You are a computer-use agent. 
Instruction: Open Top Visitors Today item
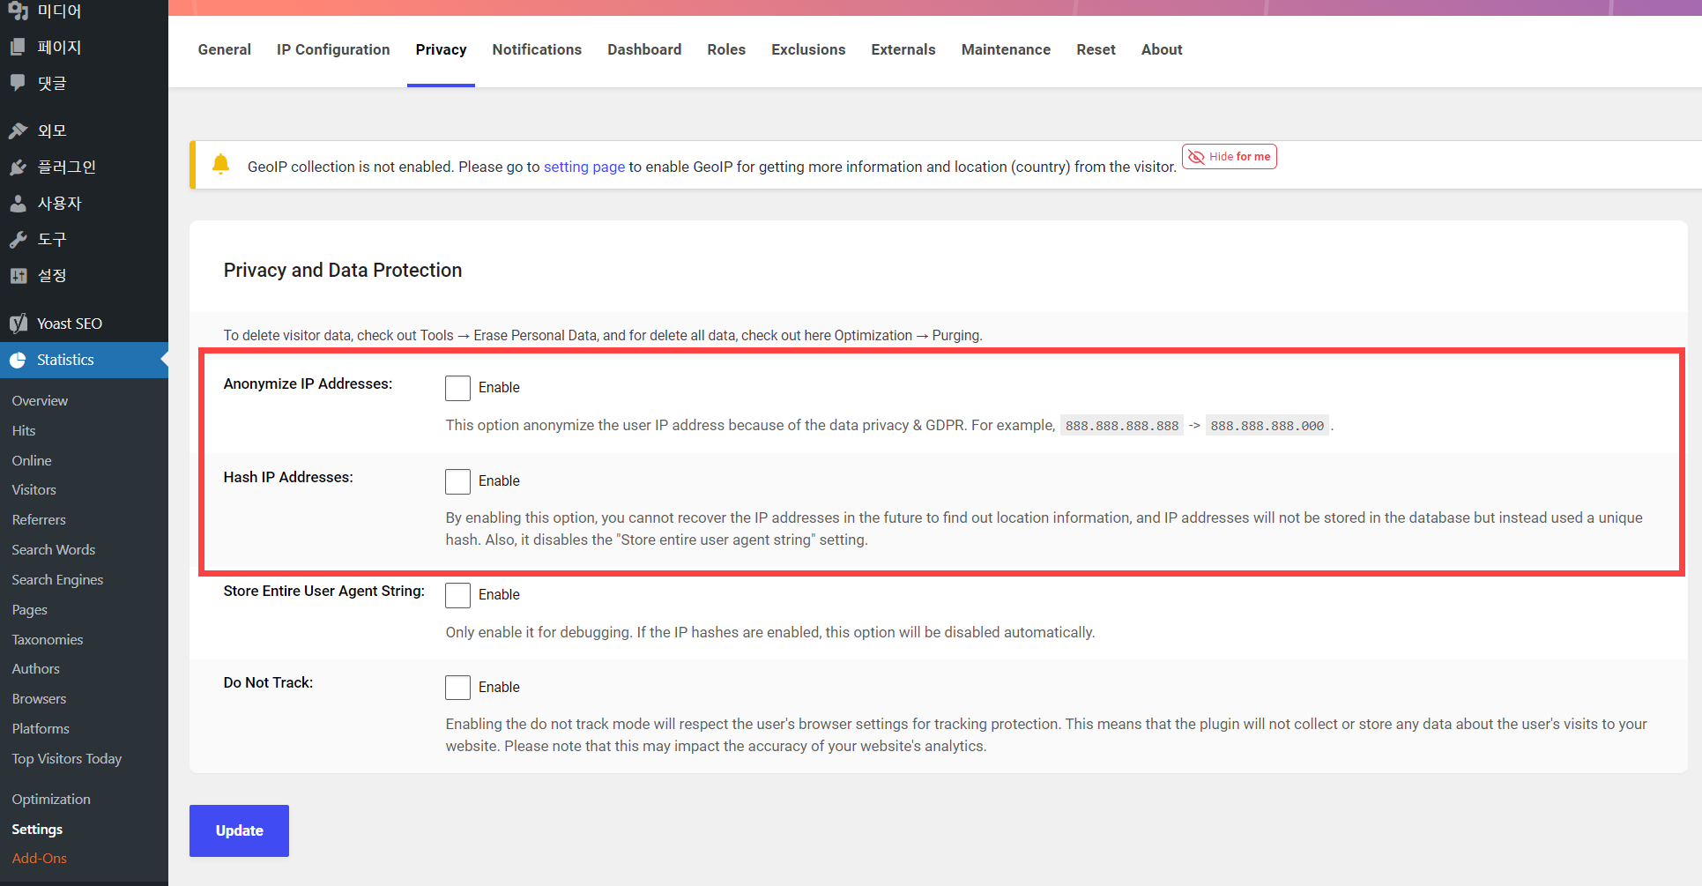coord(67,758)
